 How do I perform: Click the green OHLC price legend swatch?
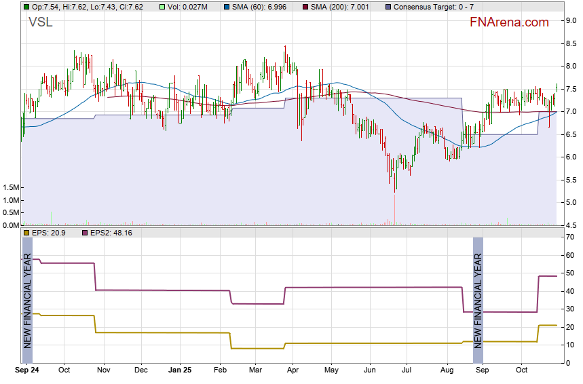click(26, 7)
